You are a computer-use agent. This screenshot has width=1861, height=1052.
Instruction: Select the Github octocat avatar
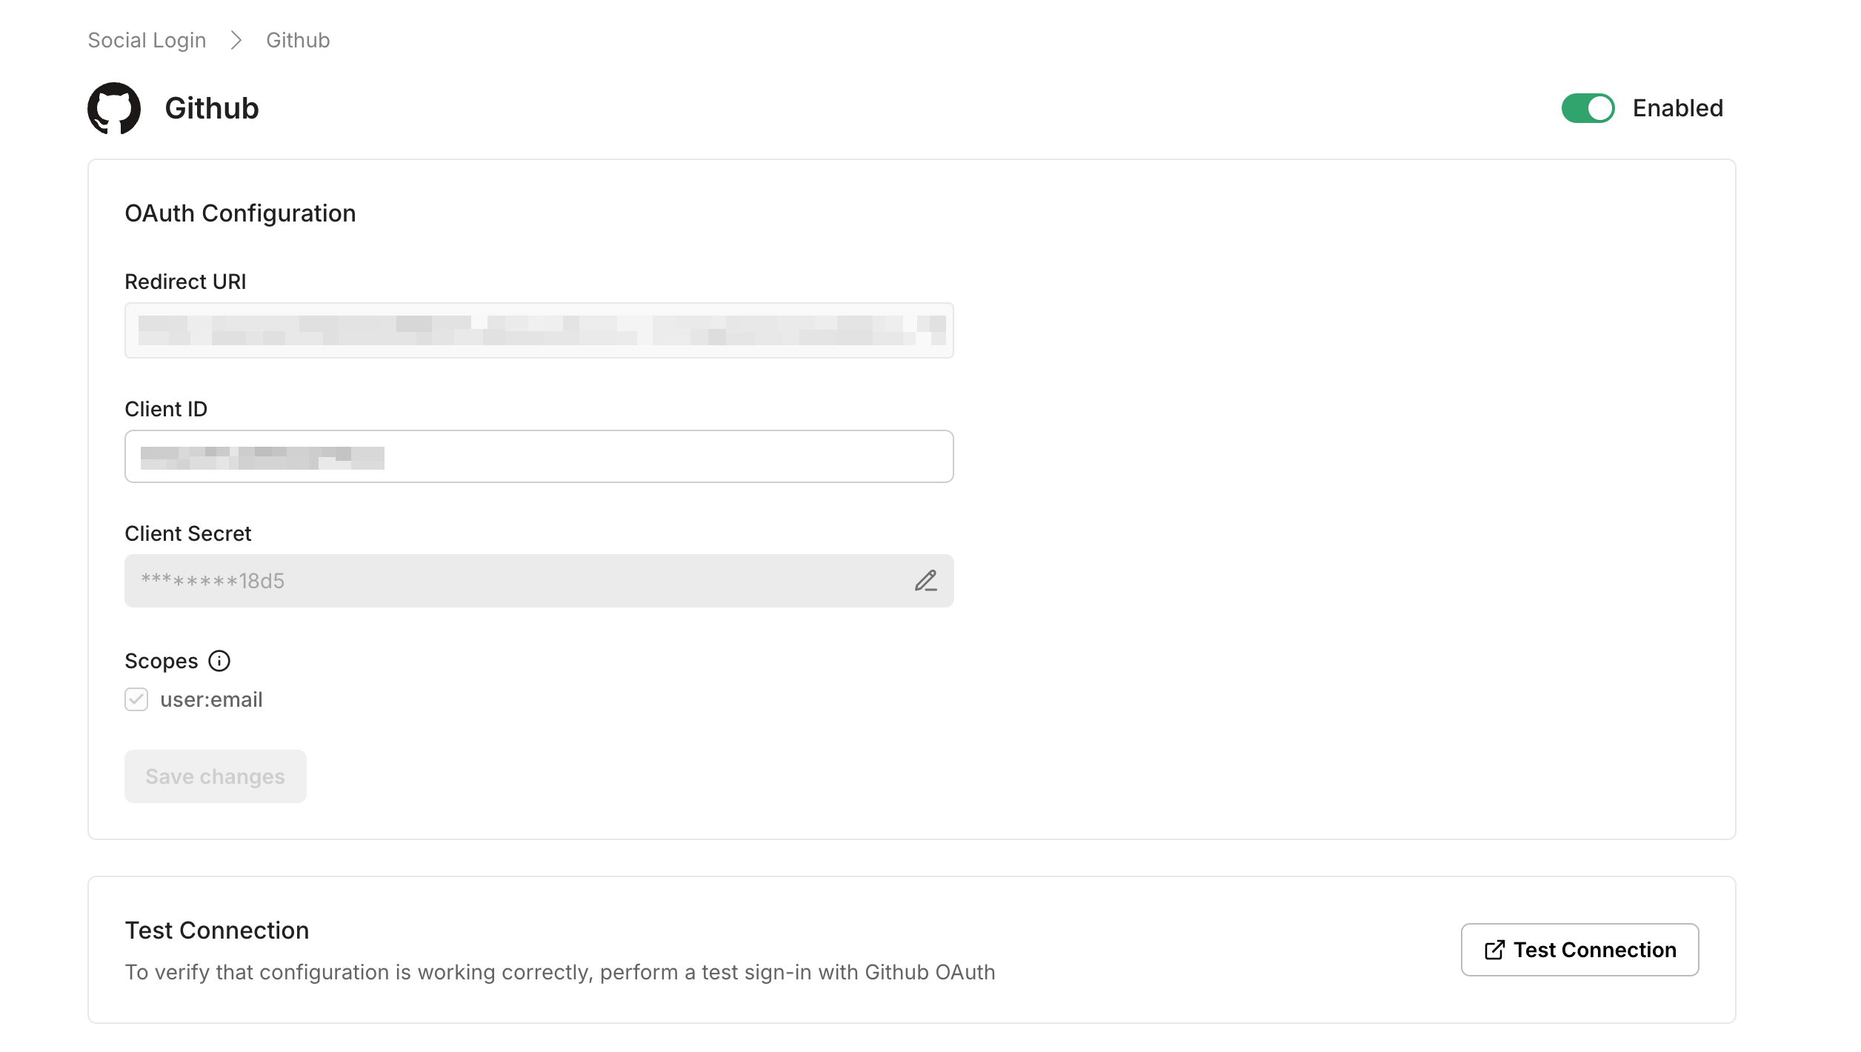point(114,108)
